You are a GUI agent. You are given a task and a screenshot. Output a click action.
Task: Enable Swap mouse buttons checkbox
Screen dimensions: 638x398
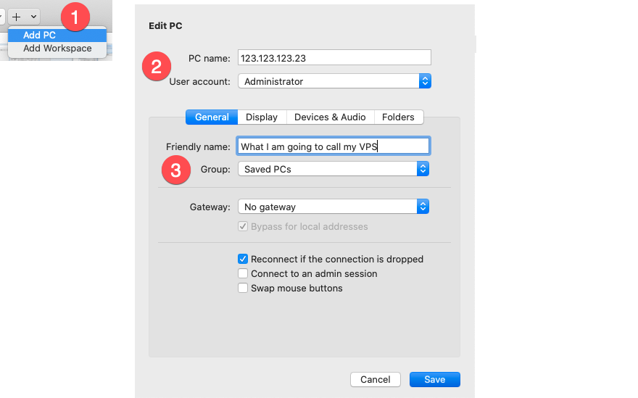[x=243, y=288]
